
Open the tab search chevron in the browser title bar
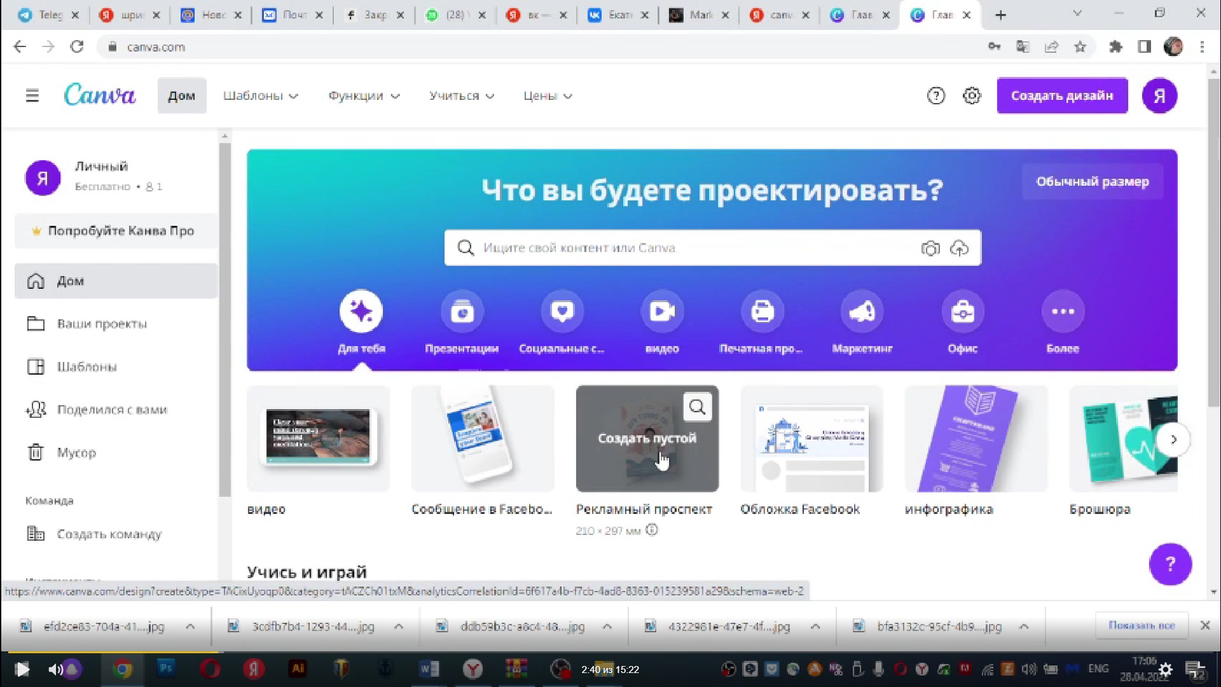(1077, 13)
